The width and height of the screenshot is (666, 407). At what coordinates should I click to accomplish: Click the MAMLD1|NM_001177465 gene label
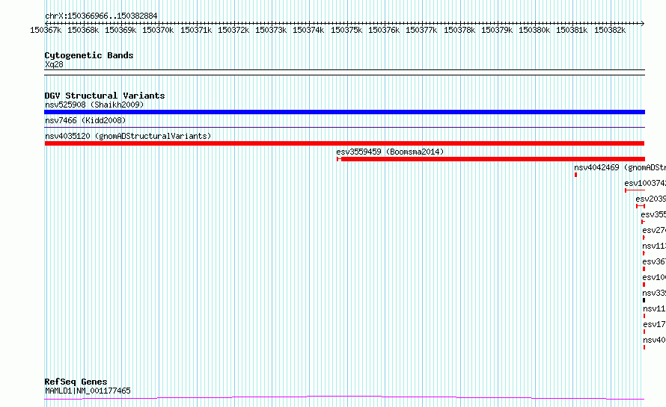pos(88,391)
